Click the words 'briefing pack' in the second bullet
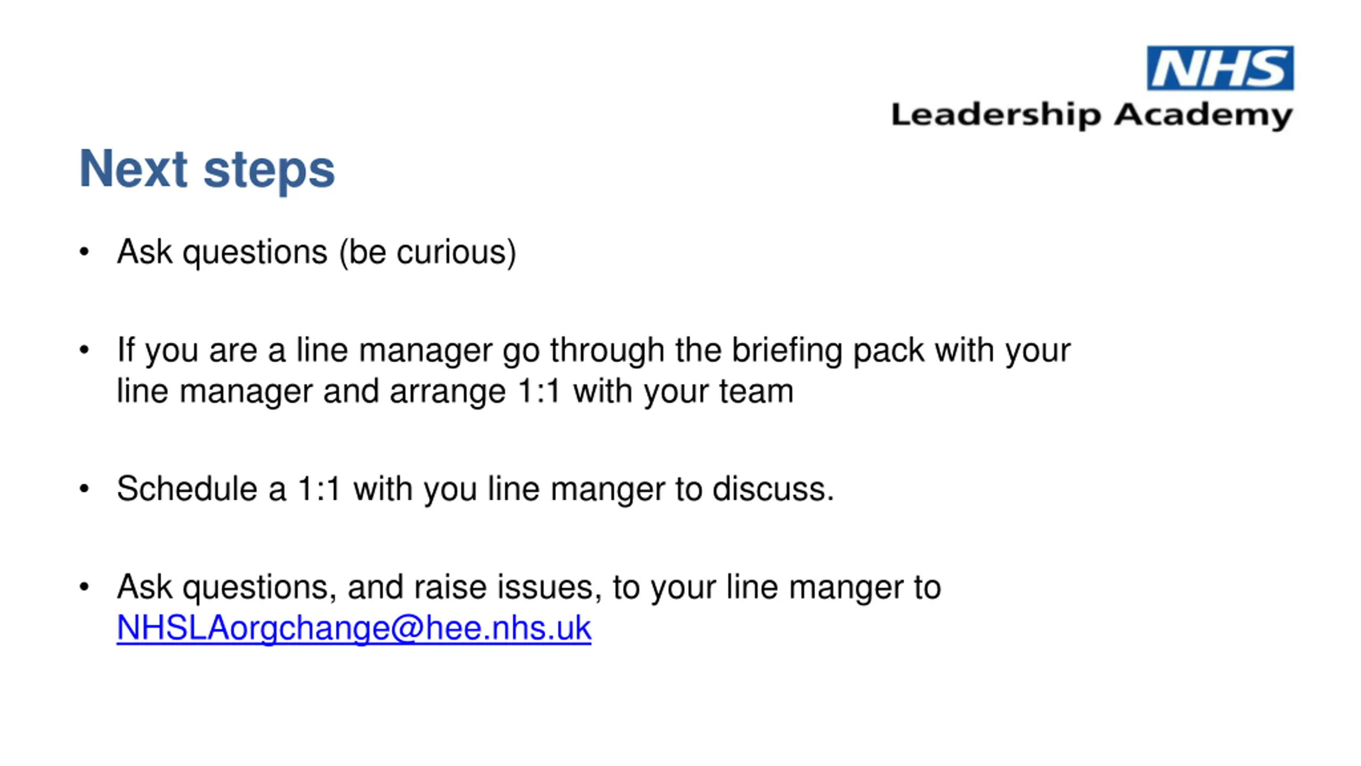Viewport: 1361px width, 766px height. tap(828, 351)
